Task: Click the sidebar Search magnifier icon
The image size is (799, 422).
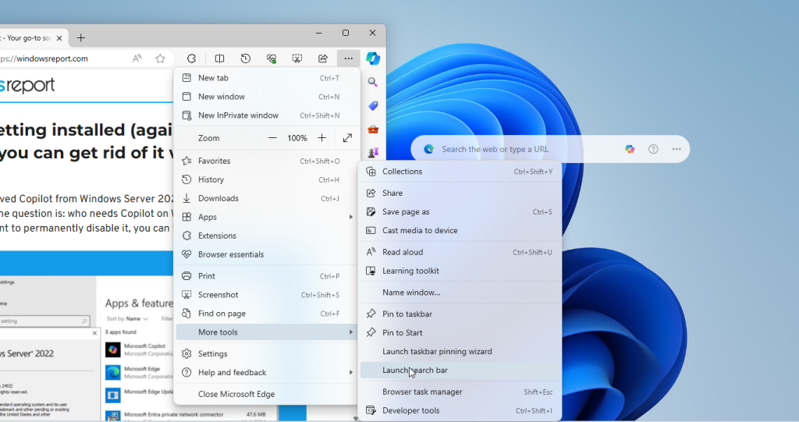Action: click(373, 82)
